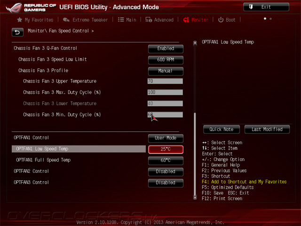Click the first page indicator dot
Screen dimensions: 301x226
coord(265,19)
